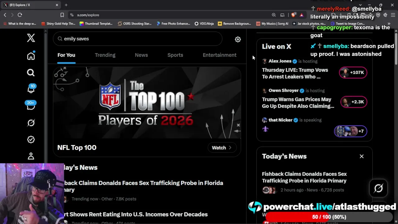Open My Musics | Song AI bookmark
The width and height of the screenshot is (398, 224).
pos(272,24)
